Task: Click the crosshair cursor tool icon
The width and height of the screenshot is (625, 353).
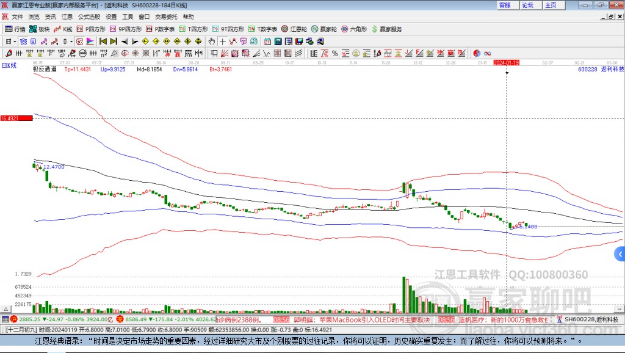Action: [x=223, y=41]
